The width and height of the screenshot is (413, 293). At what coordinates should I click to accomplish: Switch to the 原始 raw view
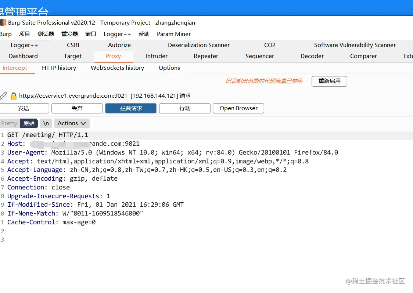(x=29, y=123)
